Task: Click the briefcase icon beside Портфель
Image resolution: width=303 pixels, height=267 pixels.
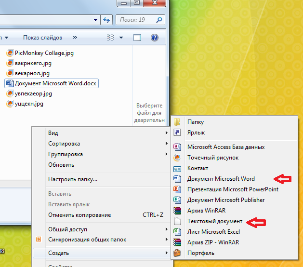Action: (177, 253)
